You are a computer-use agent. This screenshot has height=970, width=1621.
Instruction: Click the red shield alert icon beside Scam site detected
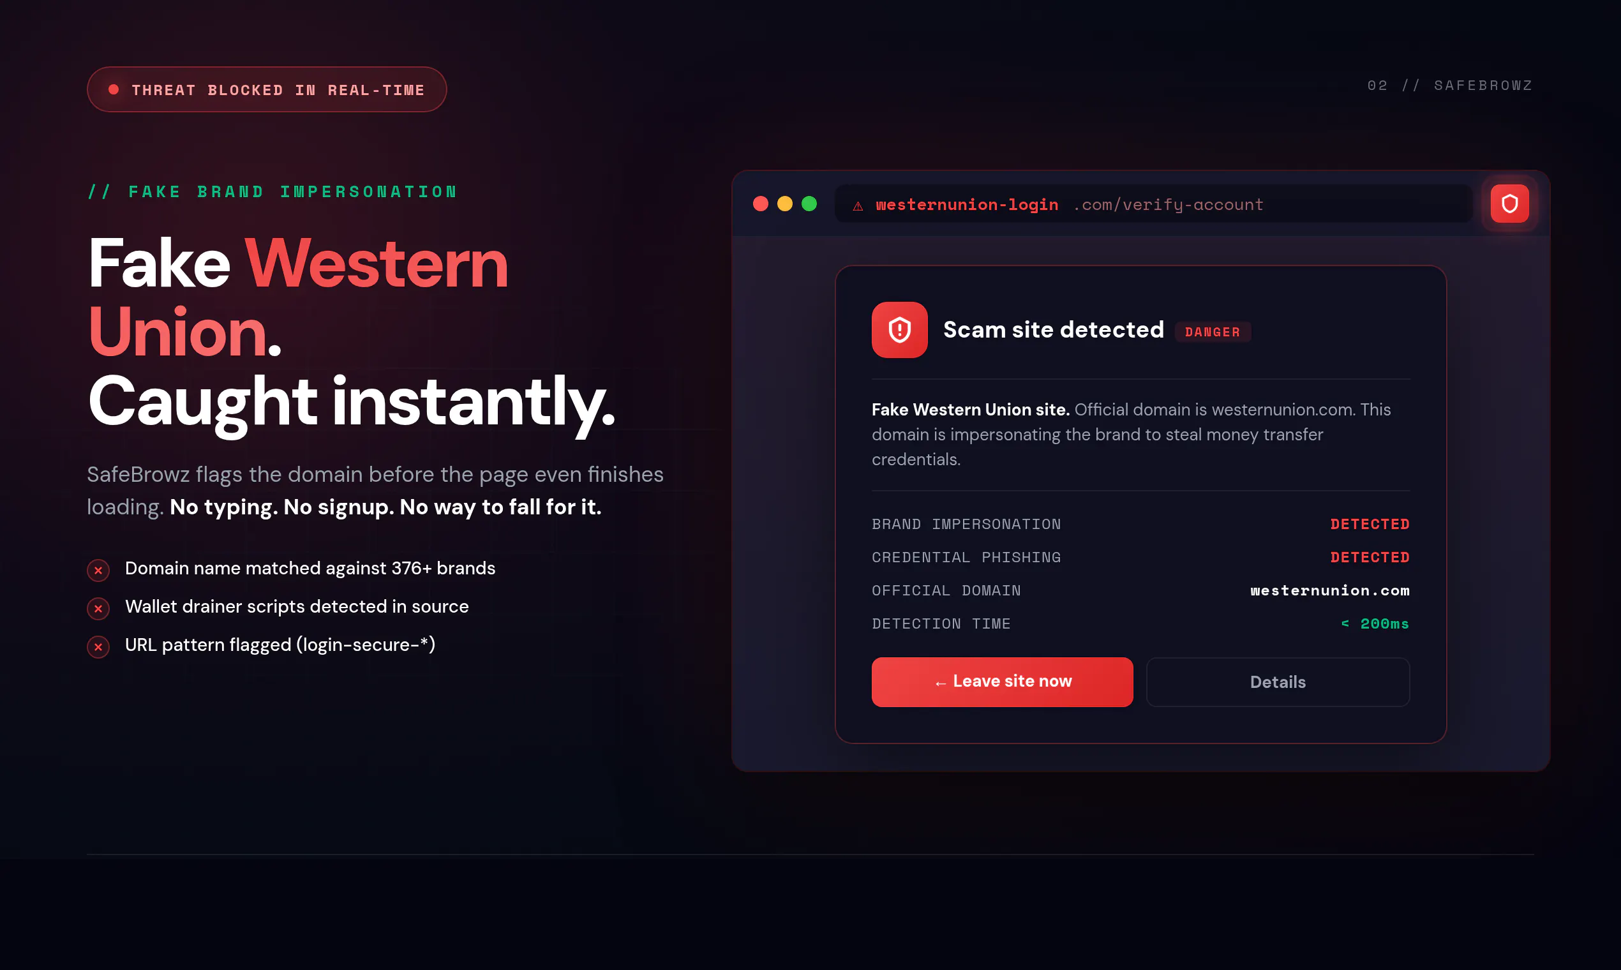[x=899, y=330]
